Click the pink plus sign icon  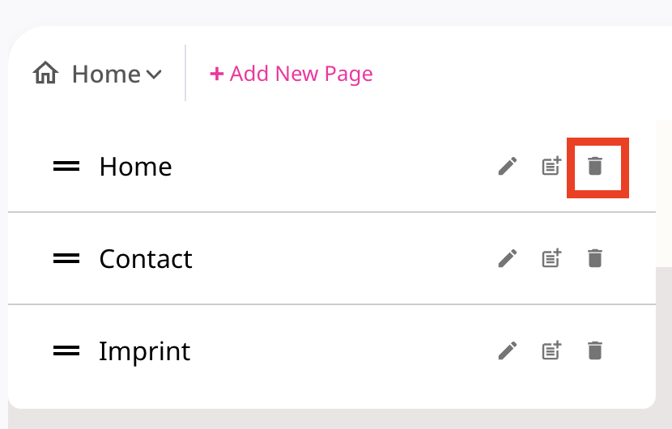217,74
